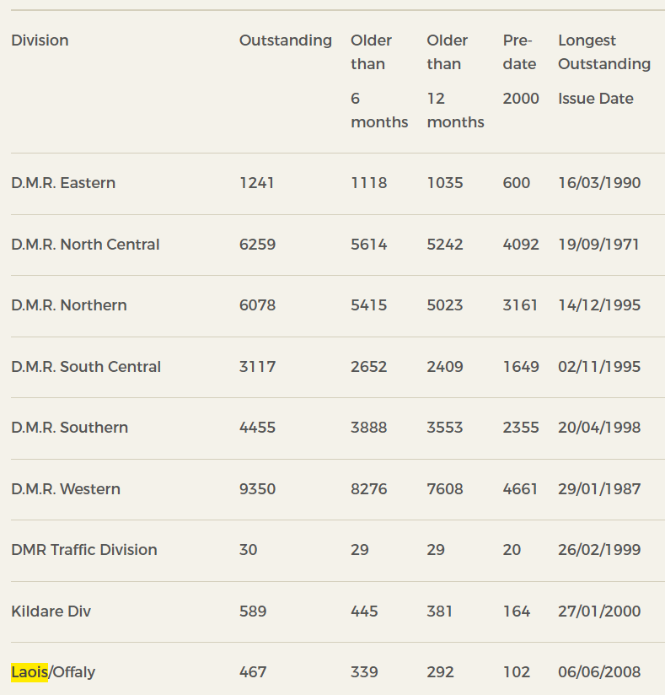
Task: Click the D.M.R. Western division name
Action: click(66, 489)
